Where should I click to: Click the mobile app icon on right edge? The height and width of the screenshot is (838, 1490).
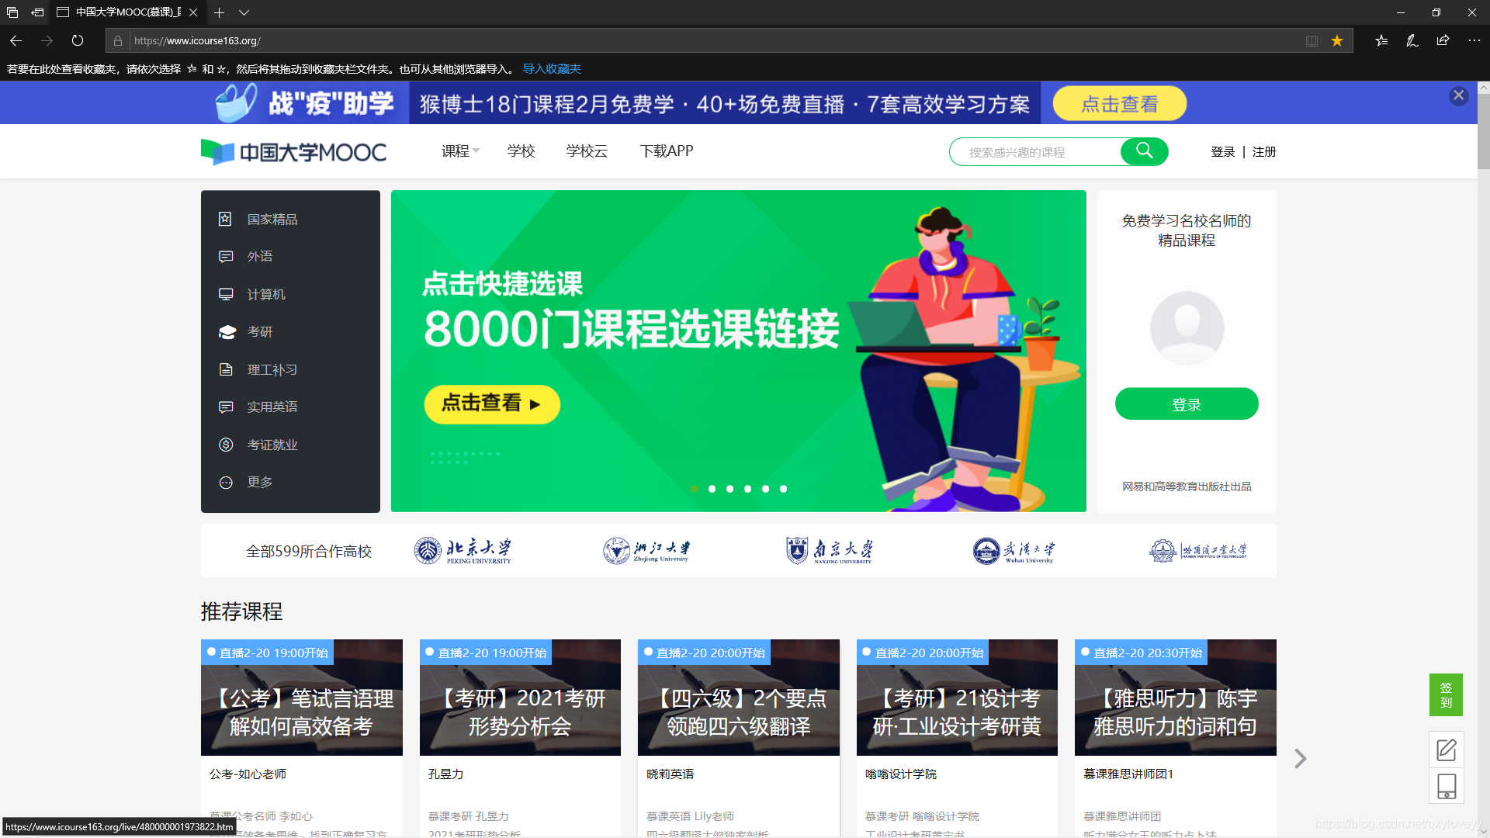pyautogui.click(x=1446, y=786)
